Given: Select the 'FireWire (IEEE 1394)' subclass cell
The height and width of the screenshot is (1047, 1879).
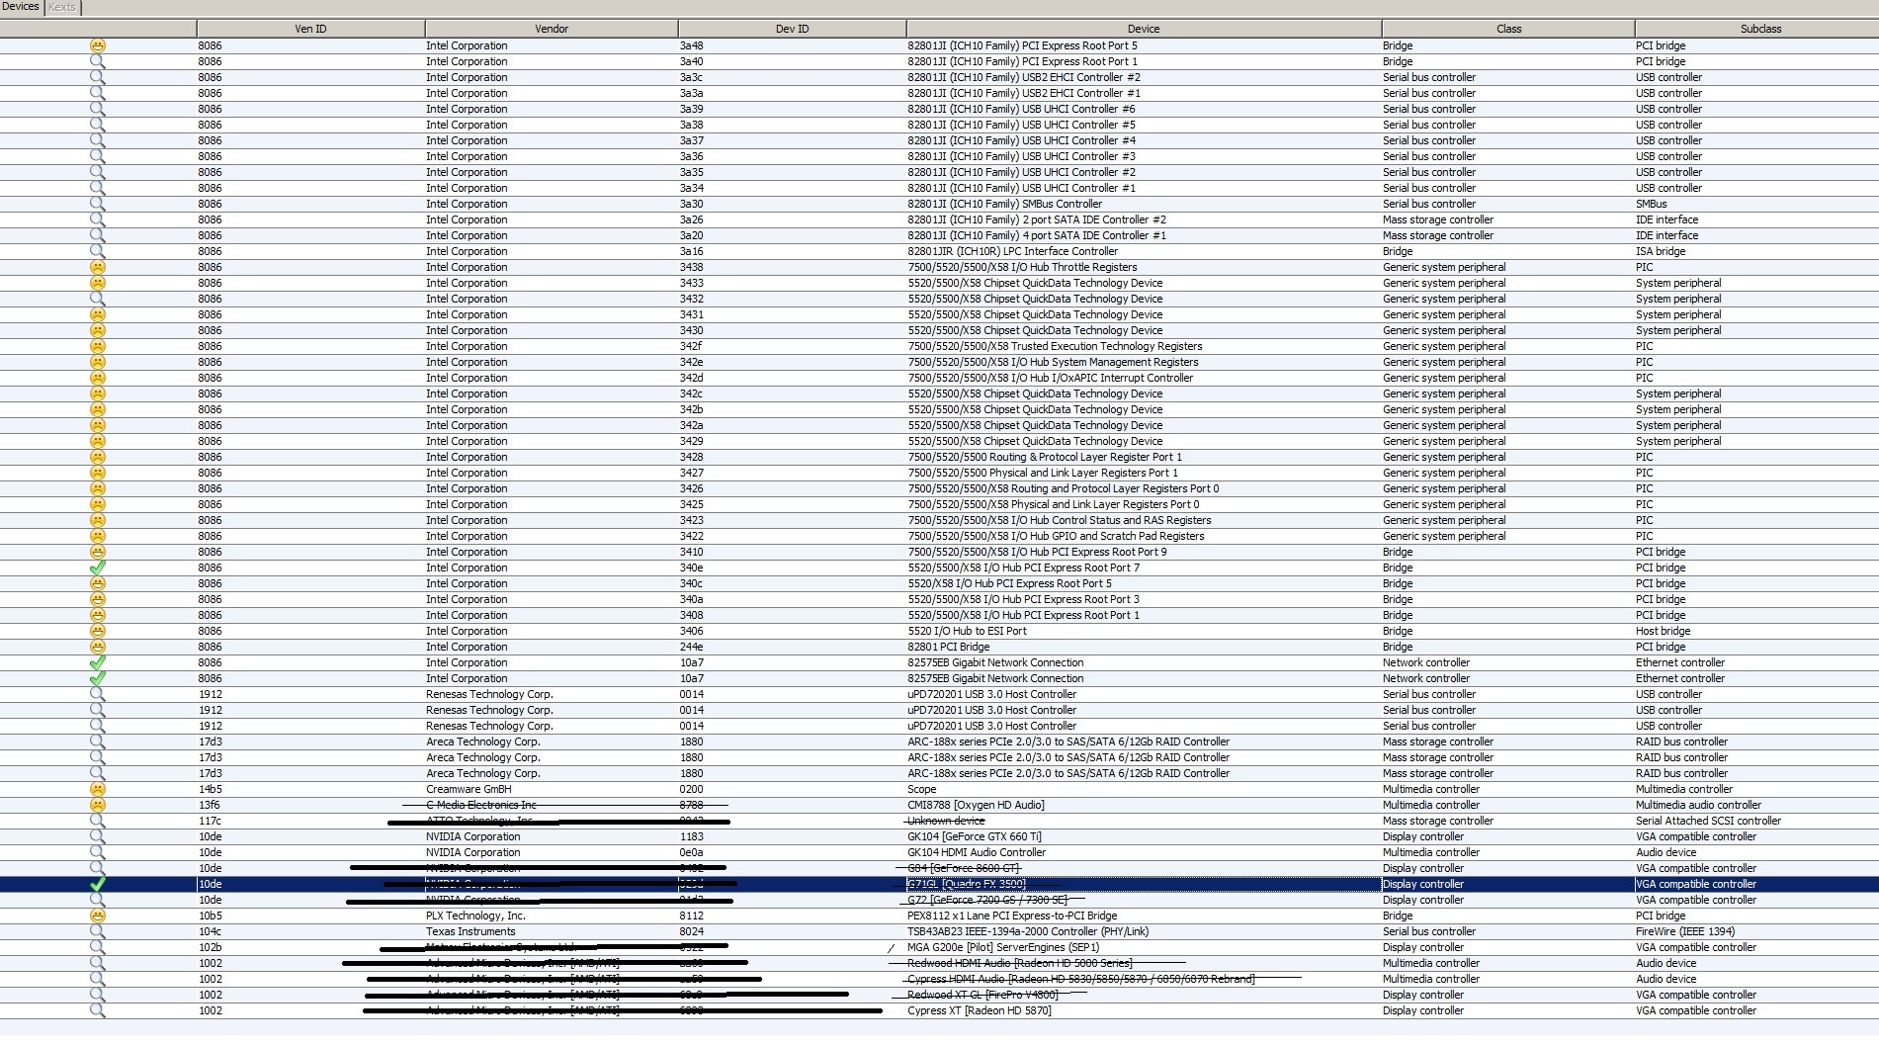Looking at the screenshot, I should [x=1756, y=931].
